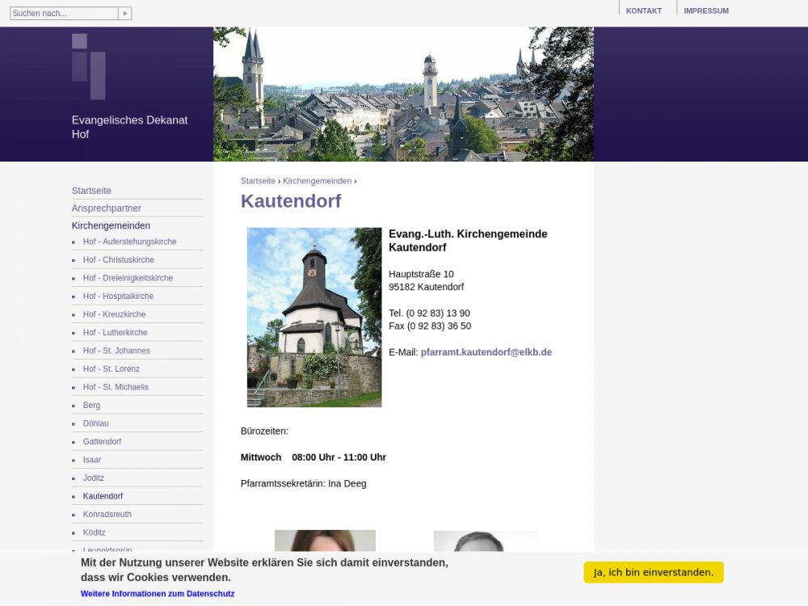The height and width of the screenshot is (606, 808).
Task: Click the search submit arrow button
Action: coord(124,14)
